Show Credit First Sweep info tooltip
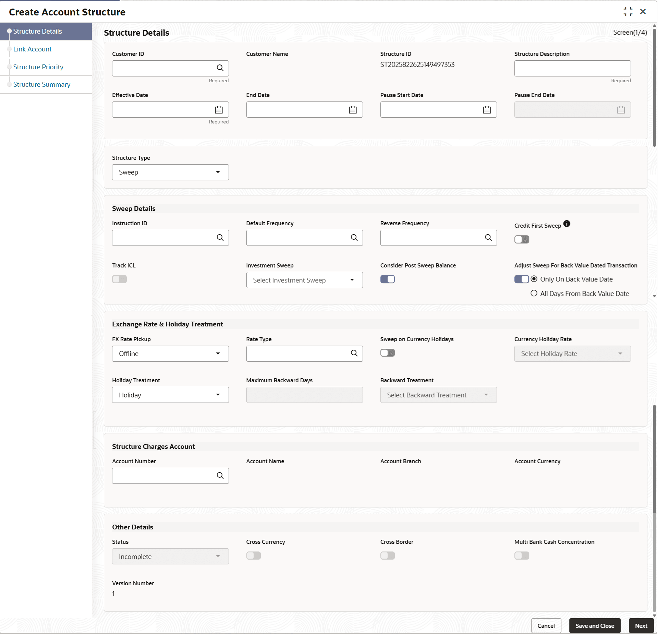The image size is (658, 634). [567, 224]
